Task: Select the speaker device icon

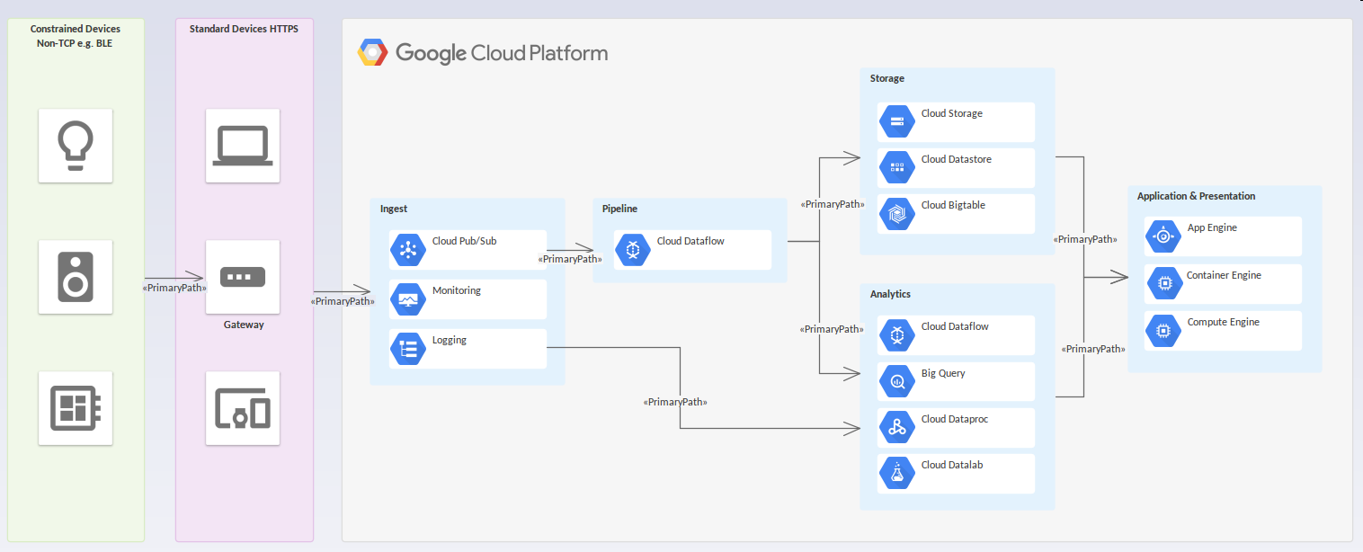Action: pyautogui.click(x=76, y=277)
